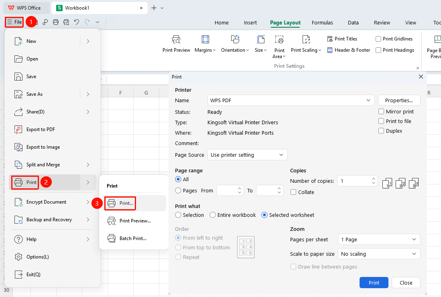Viewport: 441px width, 297px height.
Task: Click the Undo arrow in the toolbar
Action: coord(77,22)
